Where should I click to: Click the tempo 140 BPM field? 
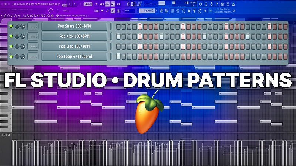click(88, 4)
